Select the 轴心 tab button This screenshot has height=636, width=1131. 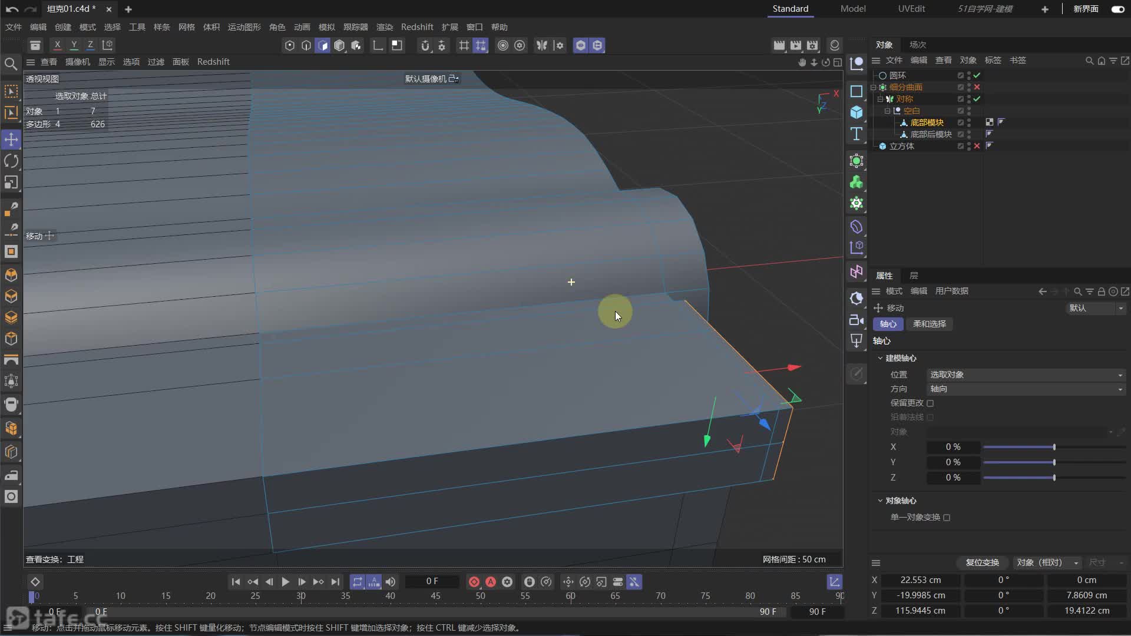[x=888, y=324]
